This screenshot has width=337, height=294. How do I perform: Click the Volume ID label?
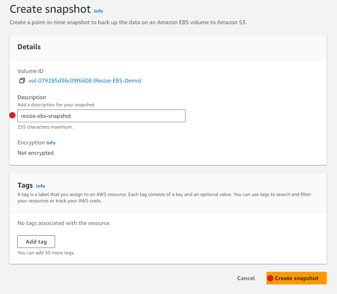tap(30, 71)
